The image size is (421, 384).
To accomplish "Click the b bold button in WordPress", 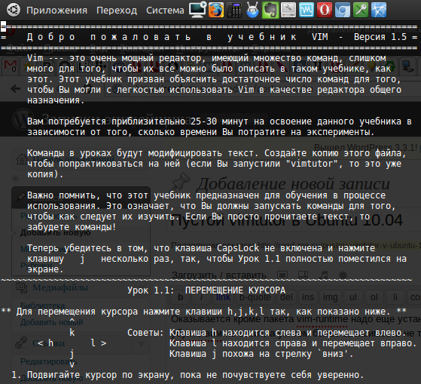I will pyautogui.click(x=181, y=297).
